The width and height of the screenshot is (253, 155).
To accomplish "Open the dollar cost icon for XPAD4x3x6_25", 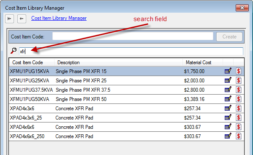I will (x=239, y=117).
